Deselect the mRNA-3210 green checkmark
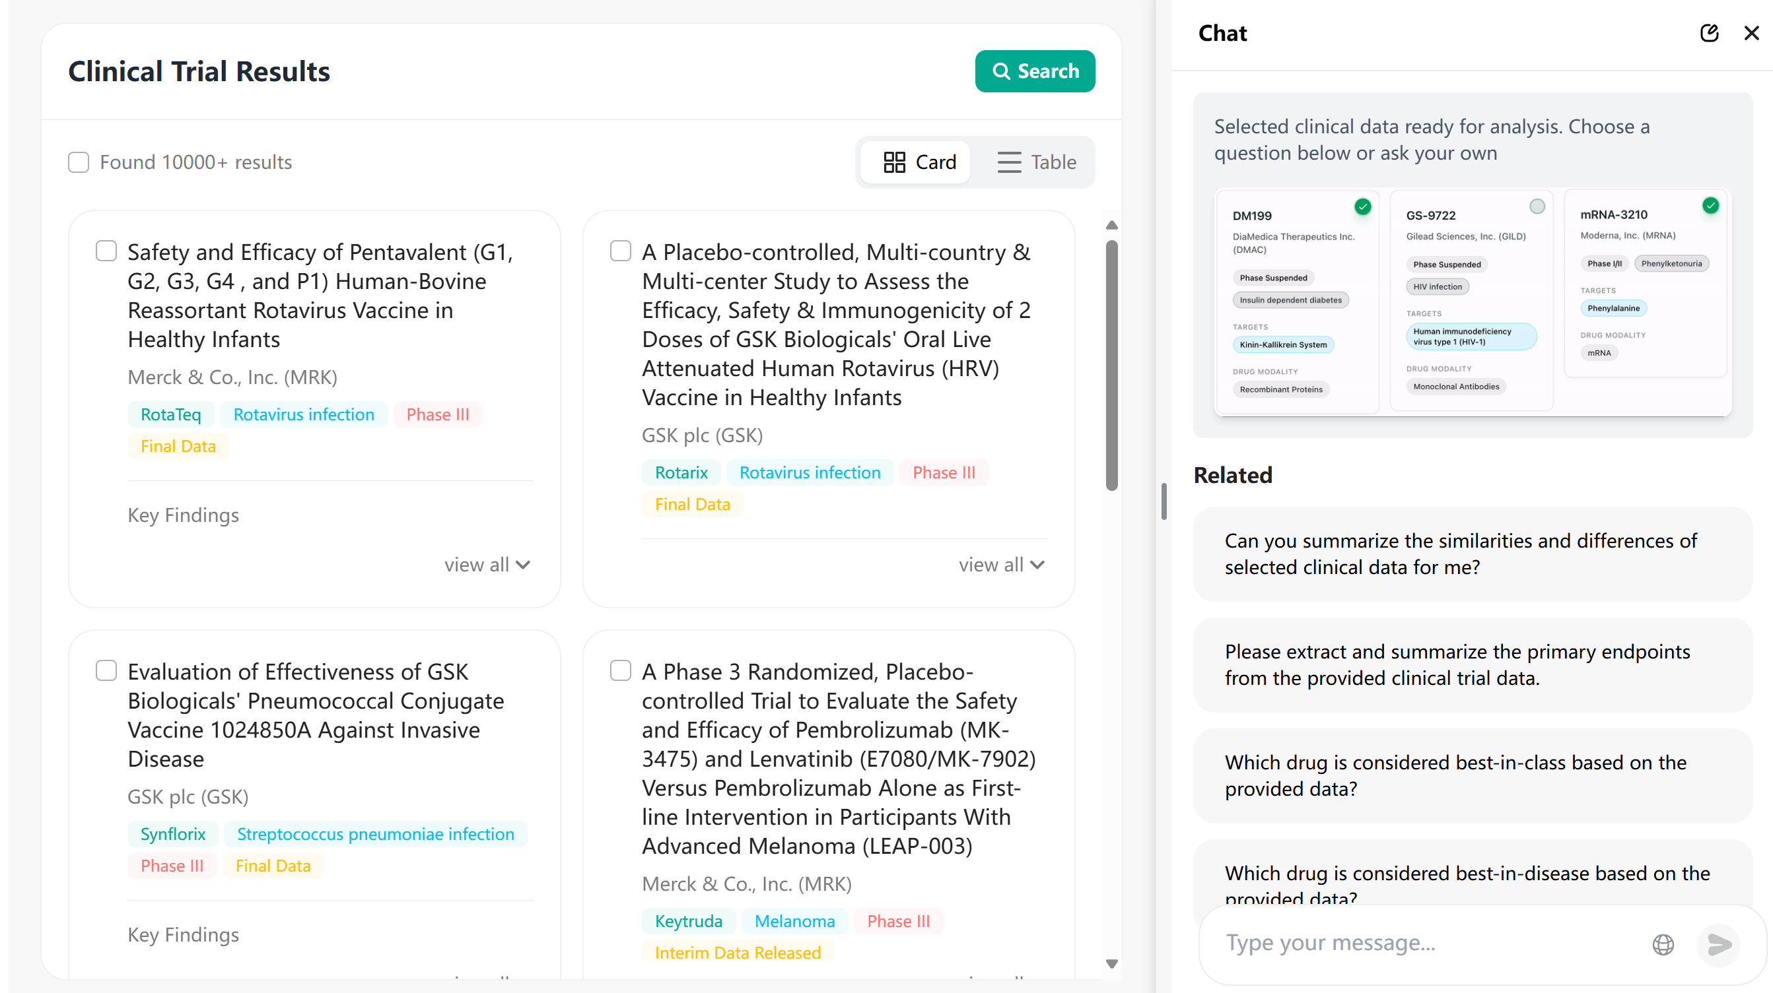This screenshot has width=1773, height=993. coord(1710,205)
